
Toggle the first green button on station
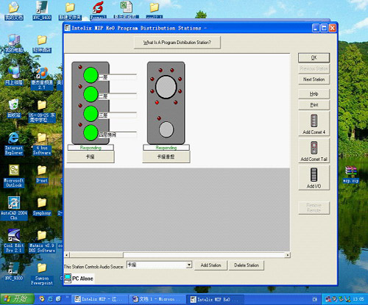[91, 75]
